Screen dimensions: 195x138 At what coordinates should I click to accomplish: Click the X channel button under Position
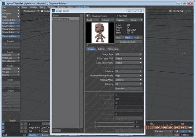coord(3,124)
